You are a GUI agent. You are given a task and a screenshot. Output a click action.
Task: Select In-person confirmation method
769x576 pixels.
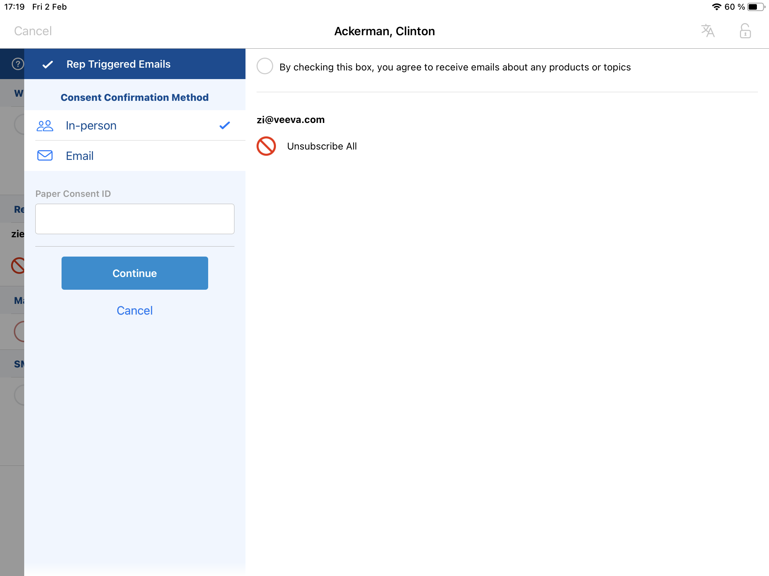[x=91, y=126]
